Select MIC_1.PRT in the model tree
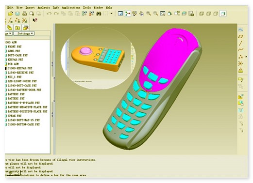 point(15,77)
